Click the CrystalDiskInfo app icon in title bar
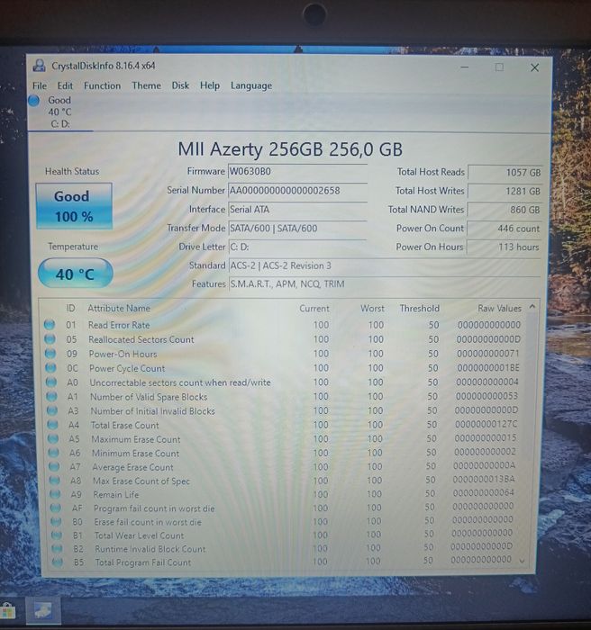 (x=39, y=66)
